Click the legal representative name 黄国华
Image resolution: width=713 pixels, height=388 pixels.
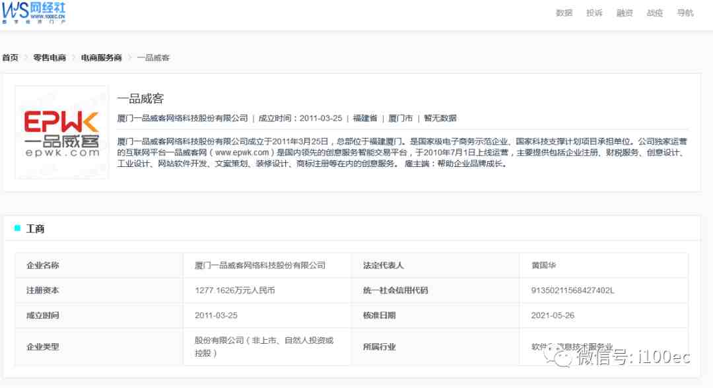[543, 265]
